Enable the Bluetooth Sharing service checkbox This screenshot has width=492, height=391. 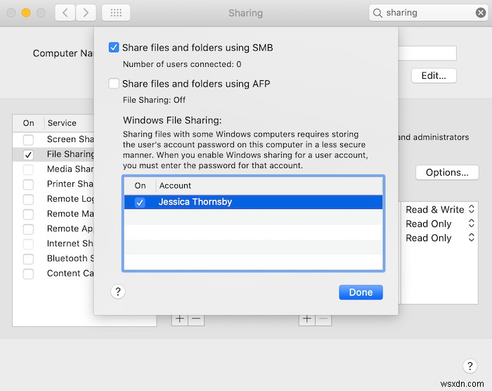[28, 259]
